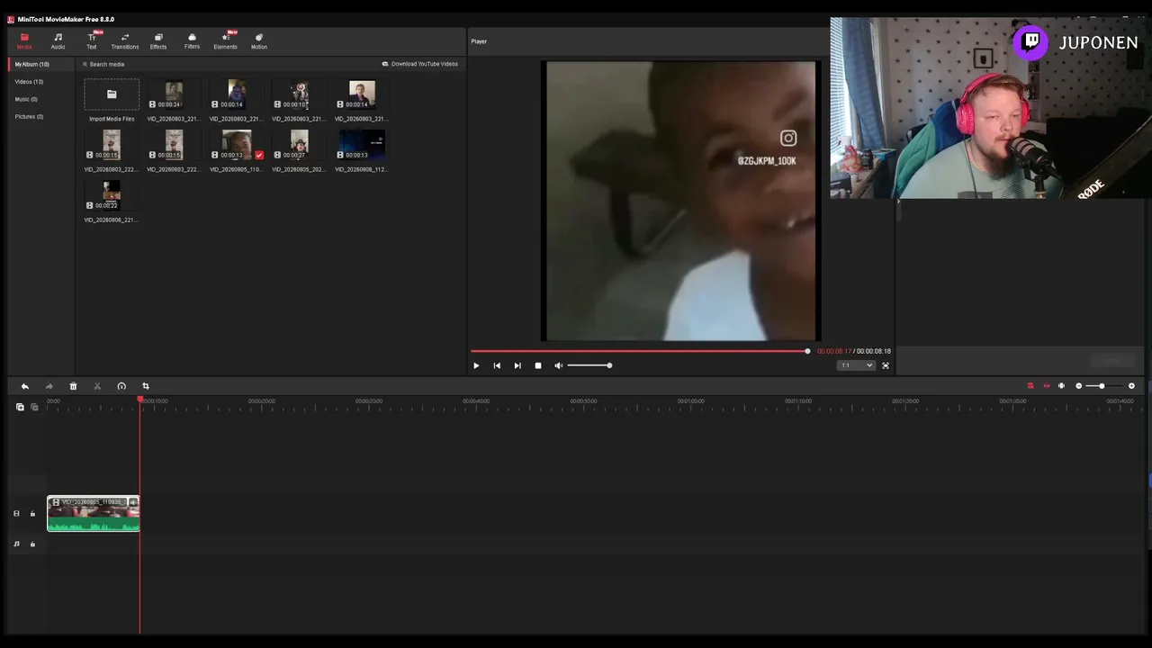Click the split marker icon beside zoom
The width and height of the screenshot is (1152, 648).
click(x=1061, y=386)
